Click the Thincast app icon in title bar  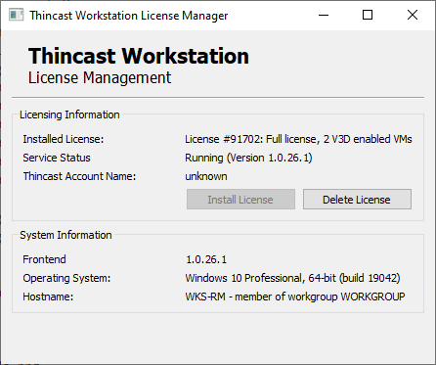(x=16, y=15)
